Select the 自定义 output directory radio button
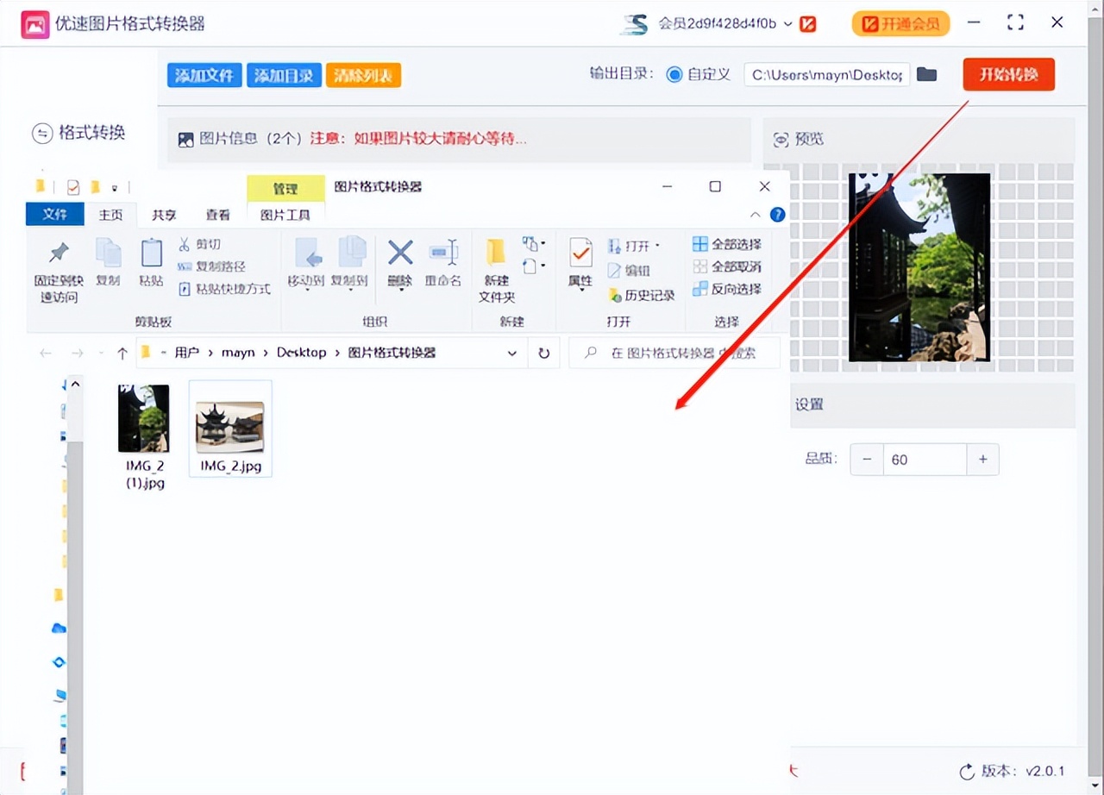 point(674,74)
